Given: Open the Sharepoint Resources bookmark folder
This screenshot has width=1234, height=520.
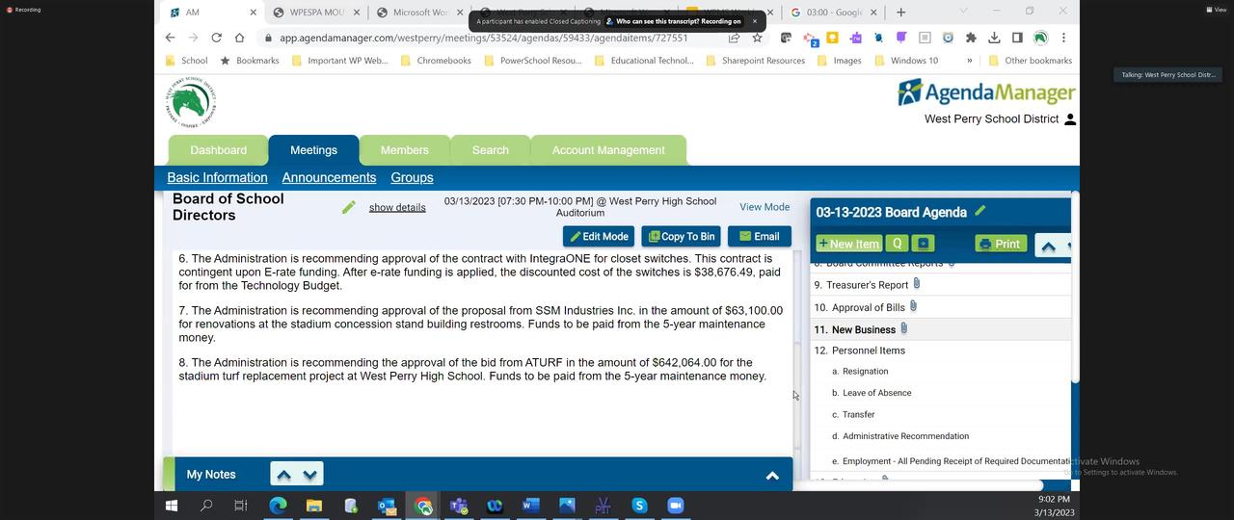Looking at the screenshot, I should (x=755, y=60).
